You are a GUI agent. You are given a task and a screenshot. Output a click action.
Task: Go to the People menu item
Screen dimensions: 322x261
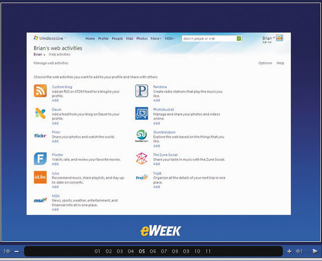click(x=117, y=39)
